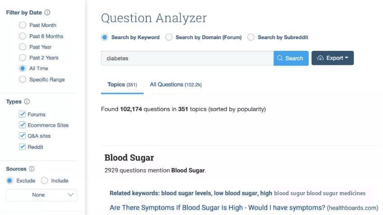383x215 pixels.
Task: Select the Include sources radio button
Action: [x=45, y=180]
